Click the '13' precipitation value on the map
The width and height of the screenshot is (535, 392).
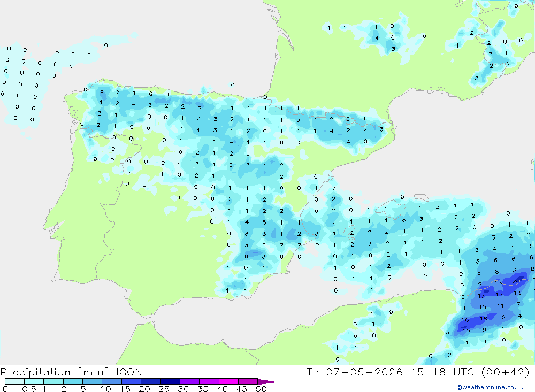click(517, 293)
